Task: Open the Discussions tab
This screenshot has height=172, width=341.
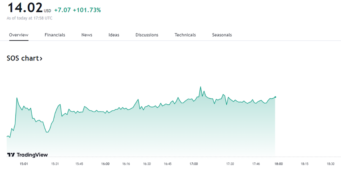Action: 147,35
